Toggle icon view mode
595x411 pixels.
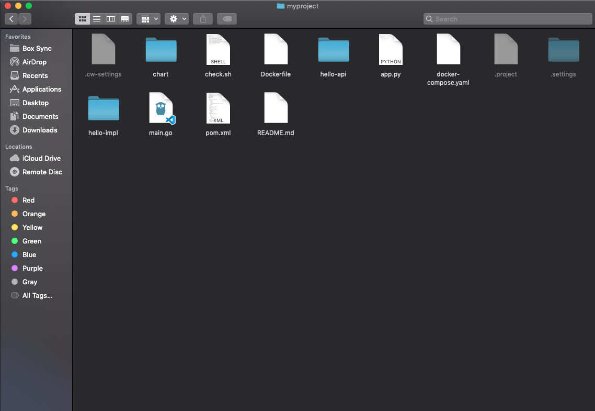(83, 18)
